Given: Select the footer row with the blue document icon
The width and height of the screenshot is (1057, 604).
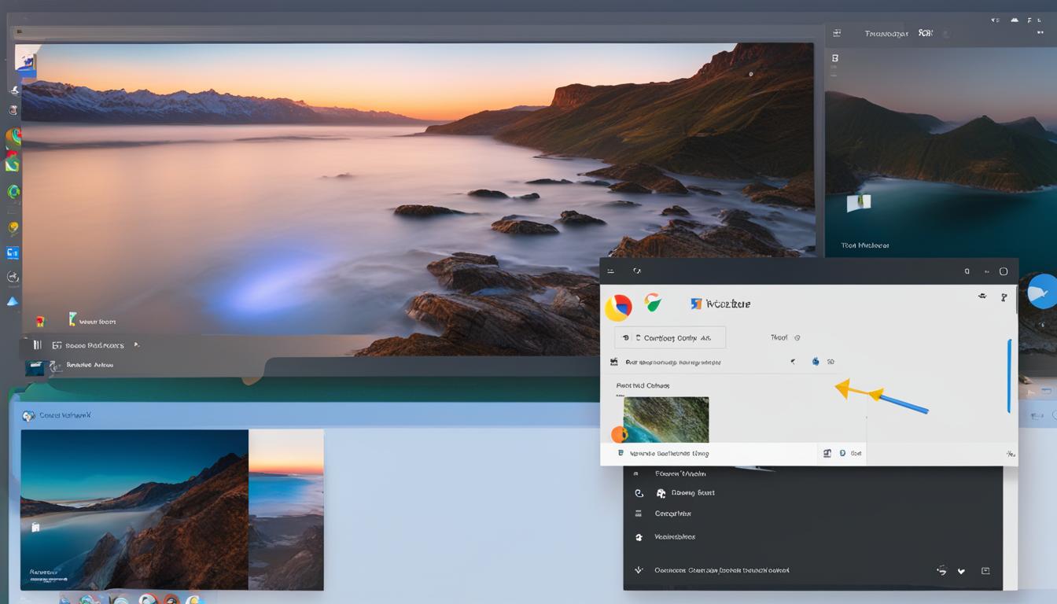Looking at the screenshot, I should [x=709, y=454].
